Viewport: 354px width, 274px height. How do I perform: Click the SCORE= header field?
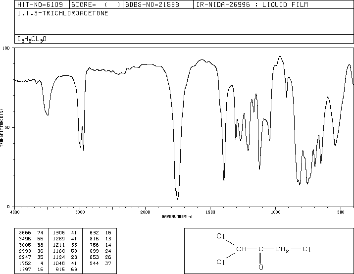coord(96,4)
